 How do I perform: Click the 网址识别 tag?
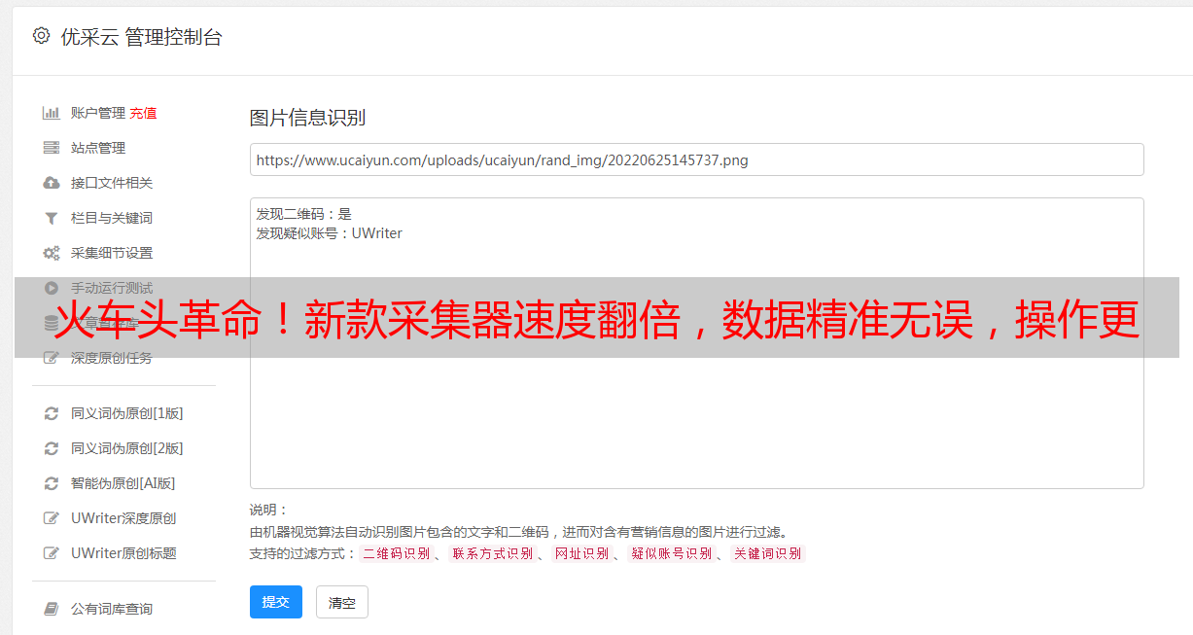click(582, 553)
